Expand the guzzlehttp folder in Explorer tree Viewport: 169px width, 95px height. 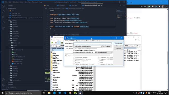point(16,36)
